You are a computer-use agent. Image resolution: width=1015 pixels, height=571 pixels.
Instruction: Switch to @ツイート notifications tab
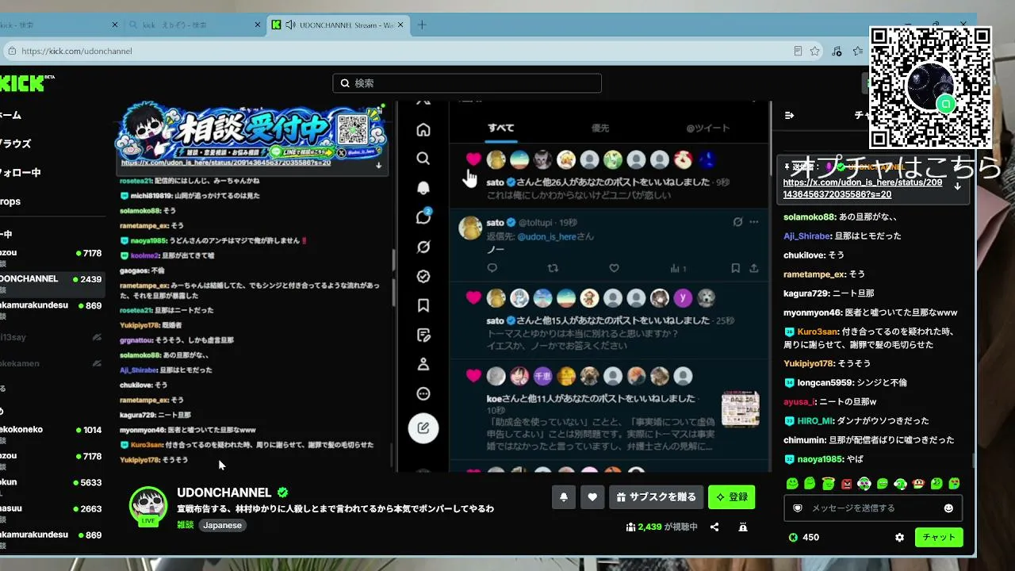pos(708,128)
